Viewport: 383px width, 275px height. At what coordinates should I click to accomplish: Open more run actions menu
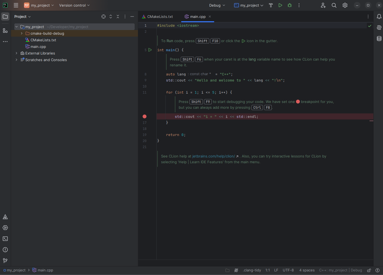299,5
